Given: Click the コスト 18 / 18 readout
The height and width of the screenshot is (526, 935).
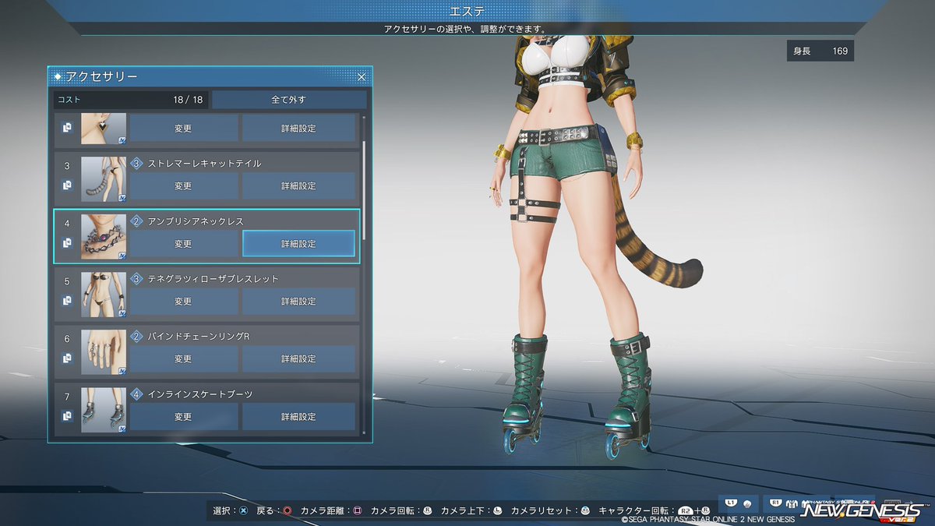Looking at the screenshot, I should tap(131, 100).
